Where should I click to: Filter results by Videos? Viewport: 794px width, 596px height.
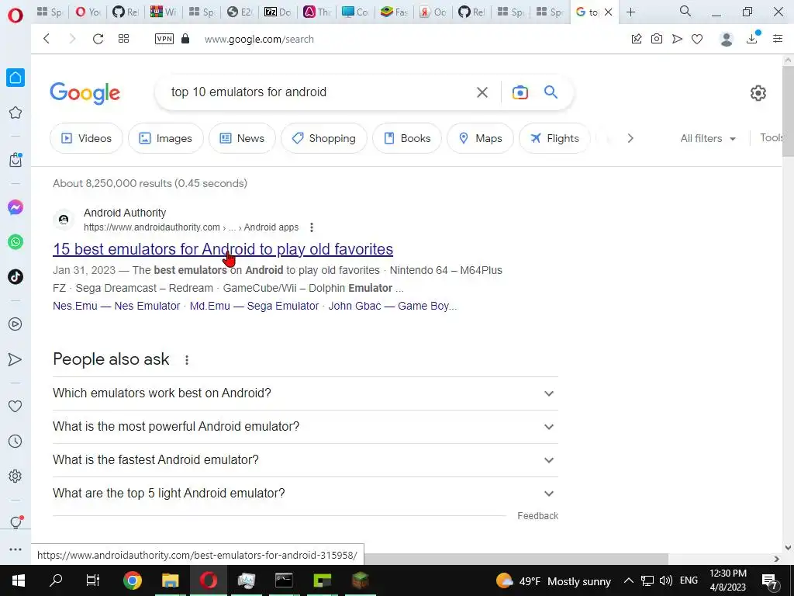pos(86,138)
